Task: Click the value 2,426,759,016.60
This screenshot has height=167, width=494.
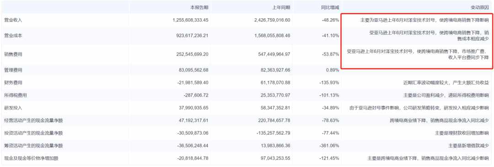Action: [272, 20]
